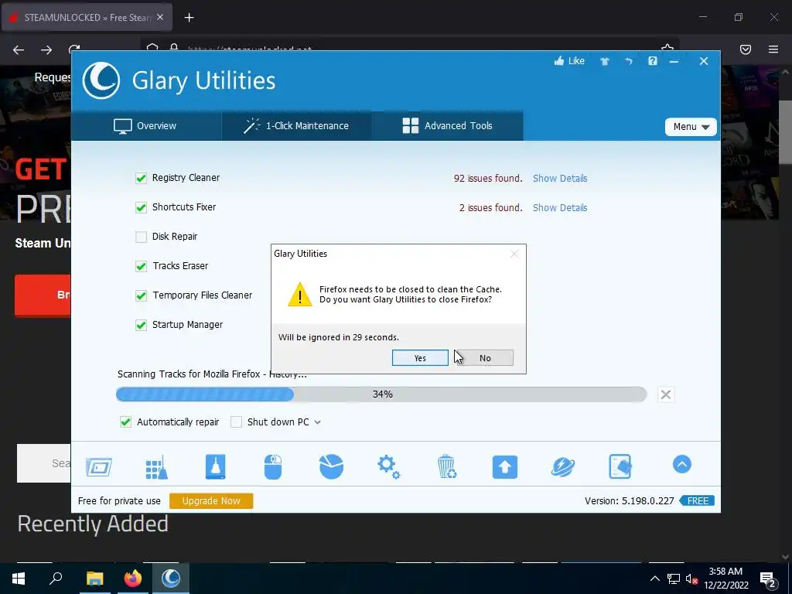This screenshot has height=594, width=792.
Task: Open Firefox Pocket icon in browser toolbar
Action: click(746, 49)
